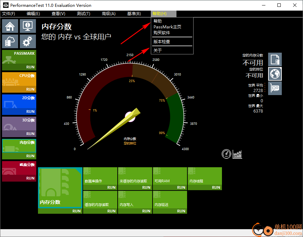Open the 内存延迟 test tile
This screenshot has height=237, width=303.
coord(170,200)
